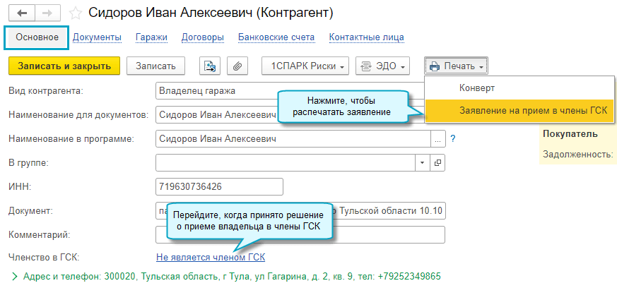Screen dimensions: 617x288
Task: Click the document transfer icon button
Action: pos(210,66)
